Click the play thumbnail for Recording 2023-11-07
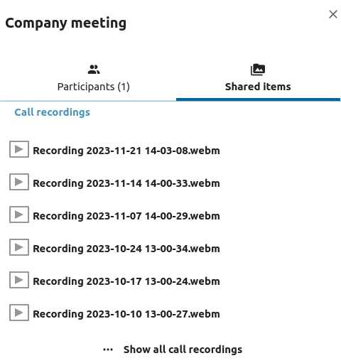The width and height of the screenshot is (341, 363). (19, 215)
